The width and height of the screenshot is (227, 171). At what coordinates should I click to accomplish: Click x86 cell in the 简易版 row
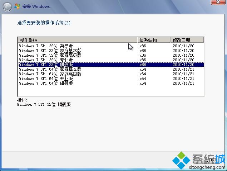[x=143, y=46]
